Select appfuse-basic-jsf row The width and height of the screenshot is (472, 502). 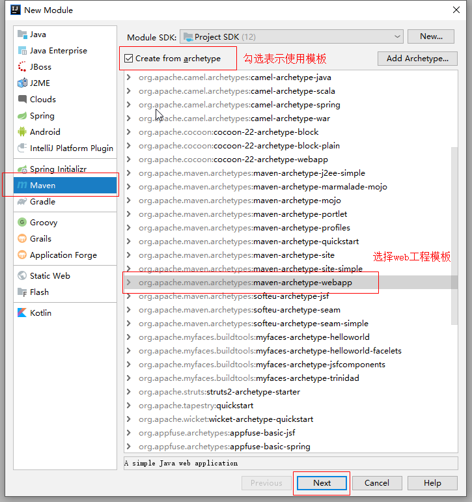291,433
